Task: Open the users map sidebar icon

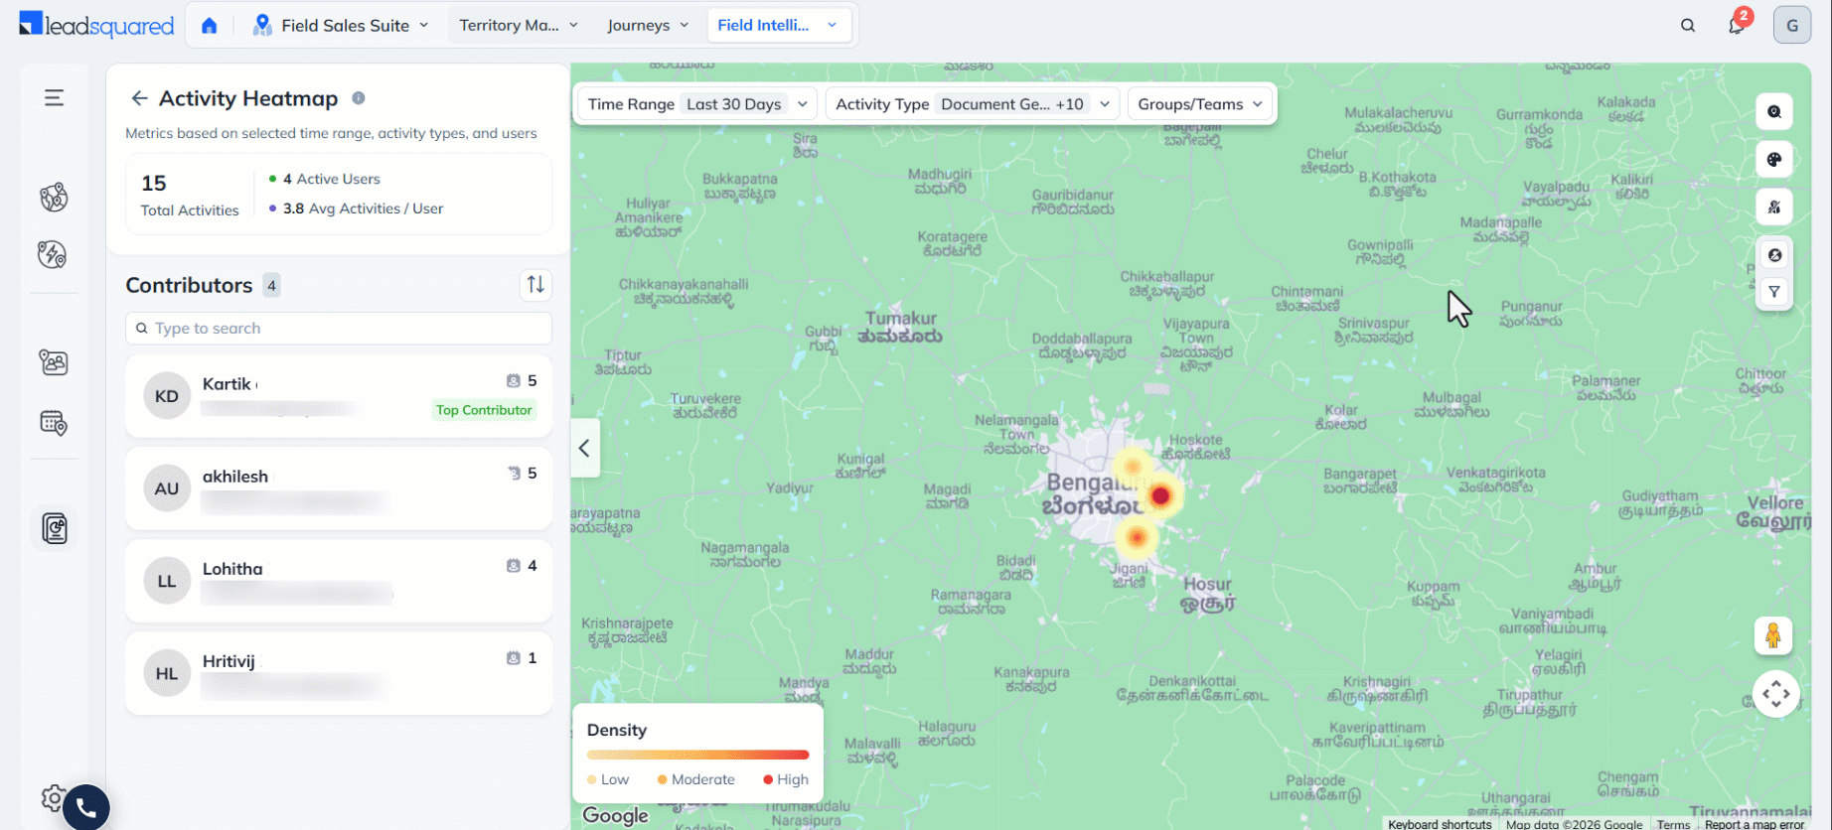Action: pos(54,362)
